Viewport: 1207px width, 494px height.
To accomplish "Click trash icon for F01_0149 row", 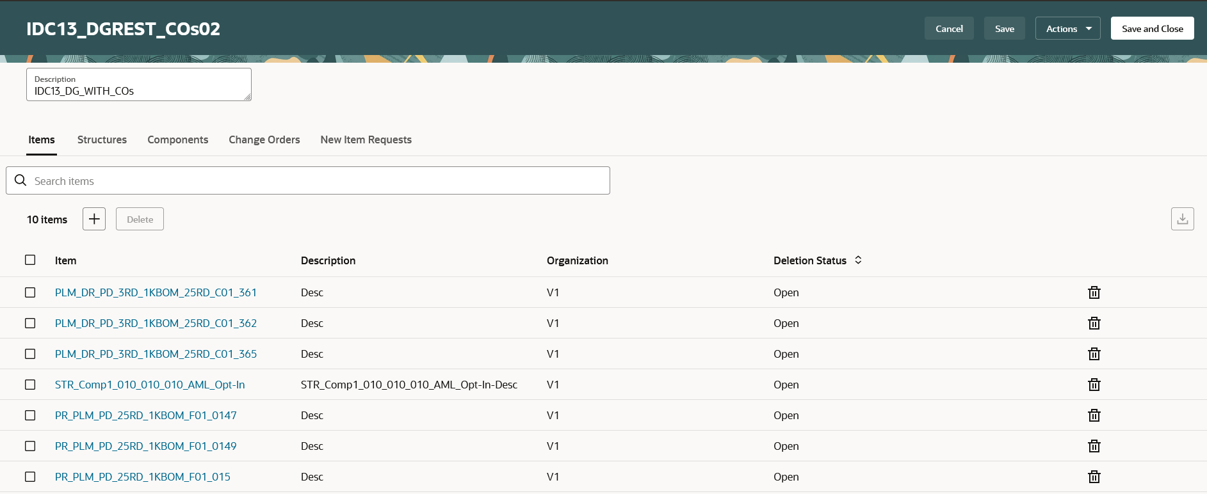I will [1094, 446].
